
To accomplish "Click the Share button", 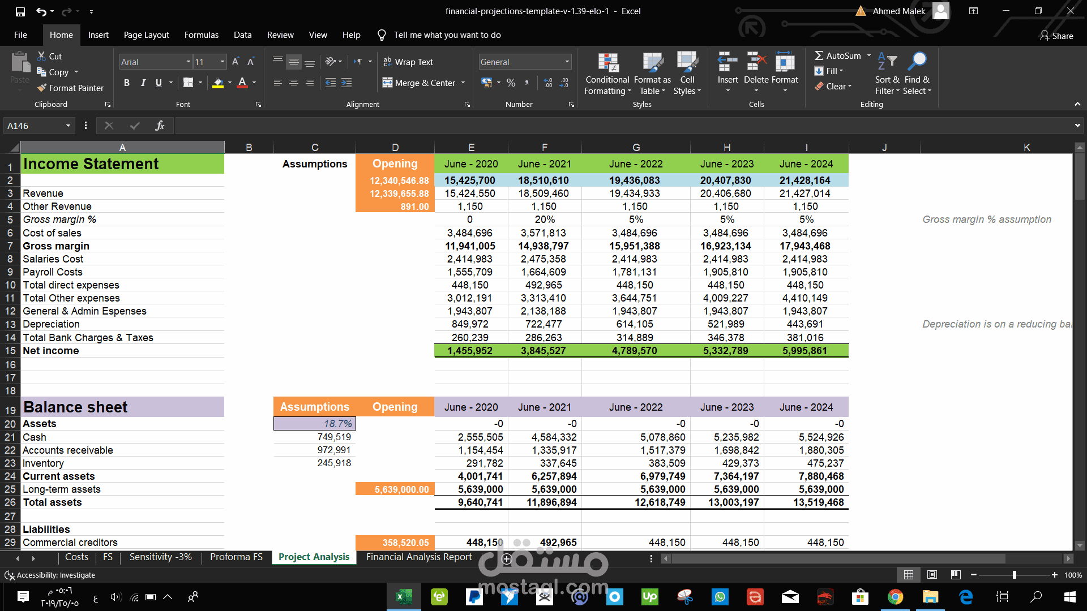I will (x=1056, y=36).
